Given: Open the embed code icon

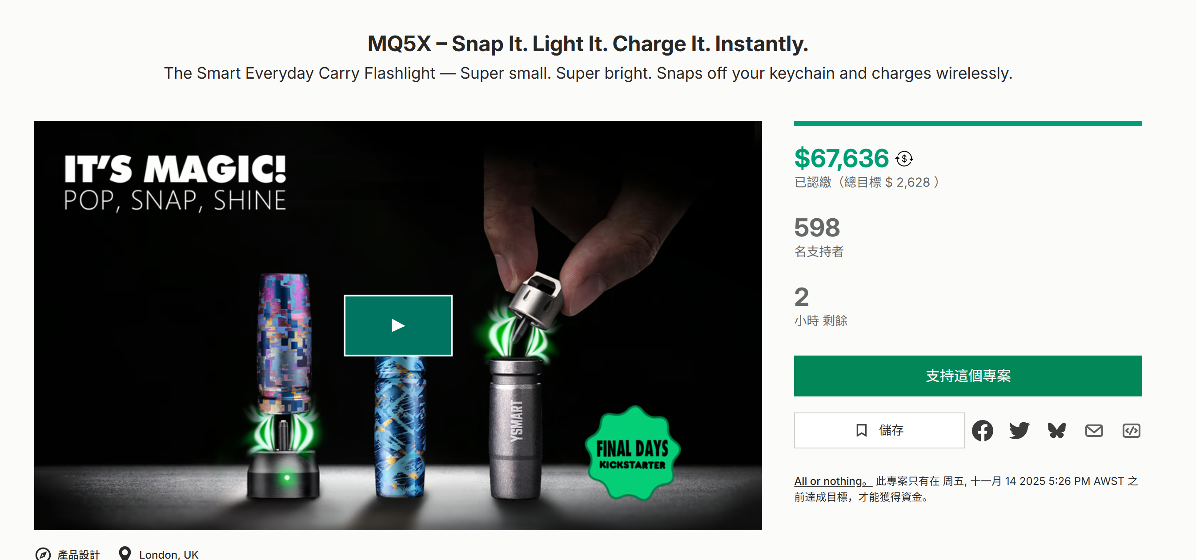Looking at the screenshot, I should 1131,431.
